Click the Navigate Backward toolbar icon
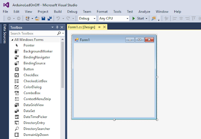The width and height of the screenshot is (201, 139). pos(9,19)
